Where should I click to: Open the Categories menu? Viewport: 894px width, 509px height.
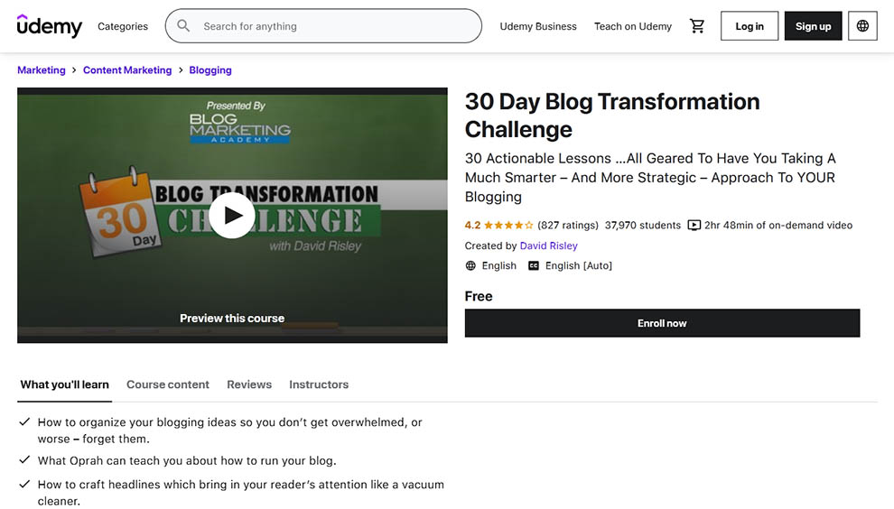tap(123, 26)
